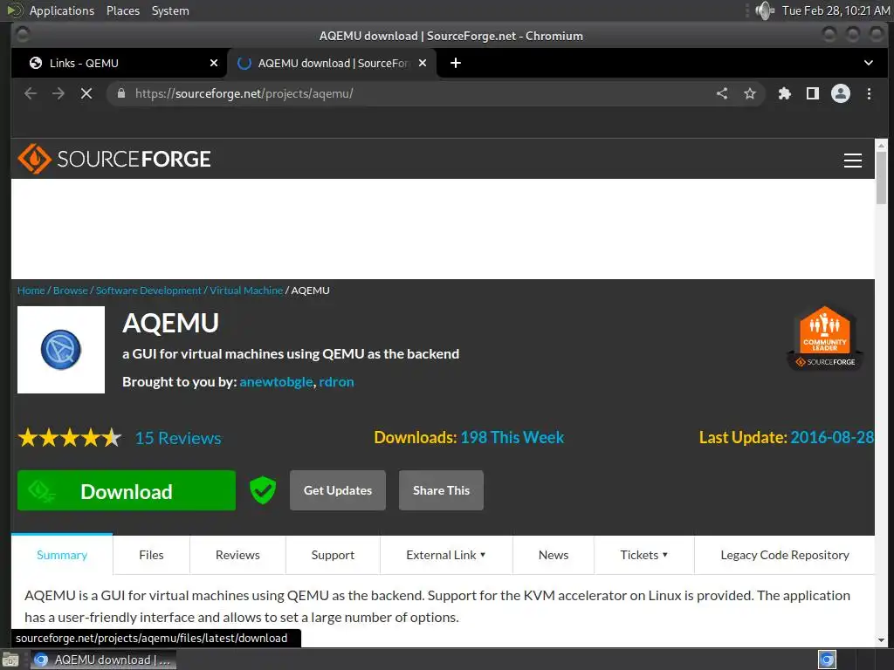Open the Reviews tab
Screen dimensions: 894x670
point(237,555)
